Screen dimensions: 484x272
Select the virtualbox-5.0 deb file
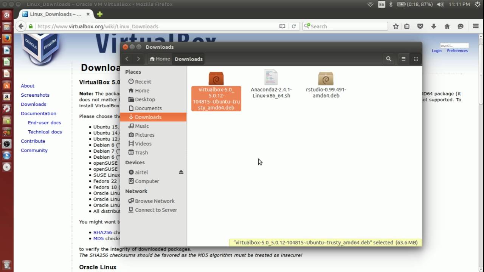216,91
